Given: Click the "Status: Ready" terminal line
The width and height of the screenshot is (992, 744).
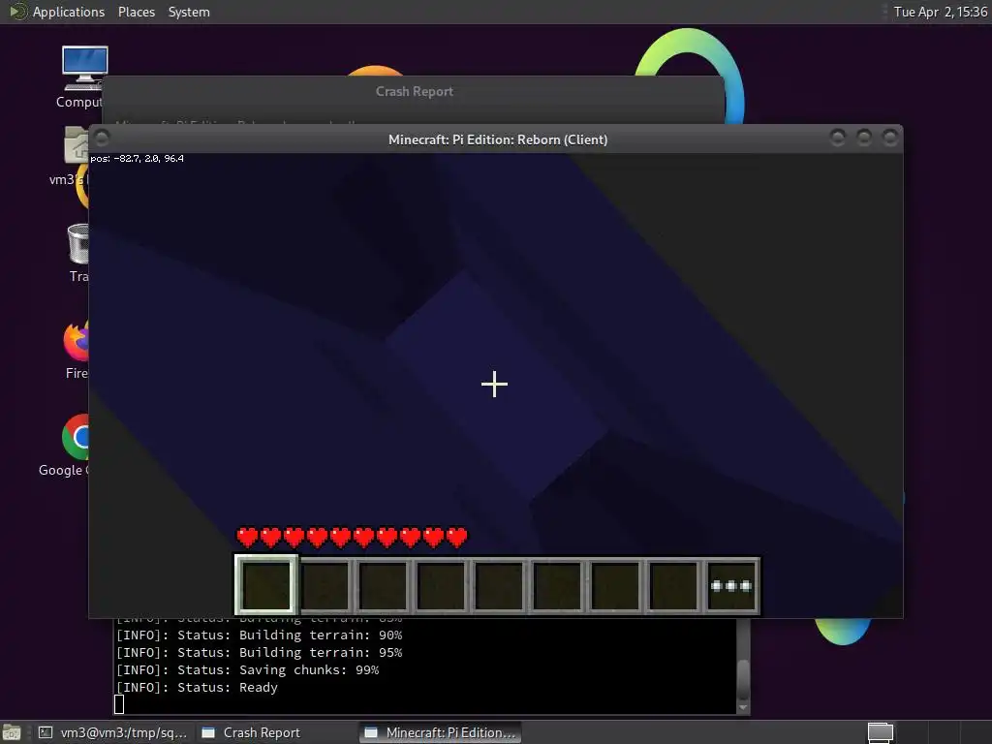Looking at the screenshot, I should click(197, 687).
